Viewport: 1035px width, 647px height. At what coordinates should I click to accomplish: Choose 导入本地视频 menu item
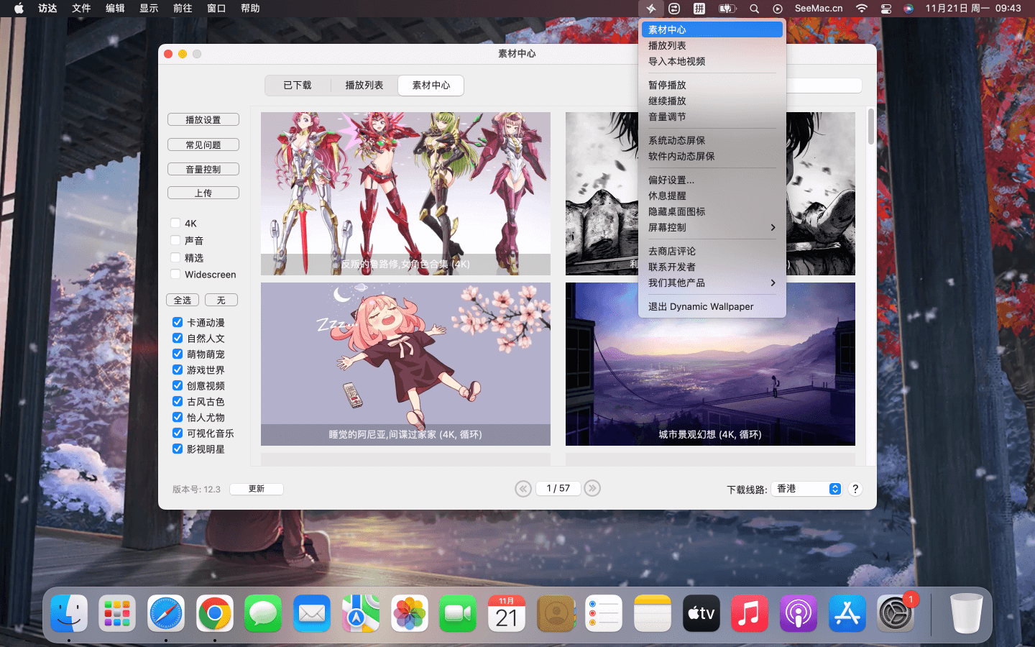tap(712, 61)
